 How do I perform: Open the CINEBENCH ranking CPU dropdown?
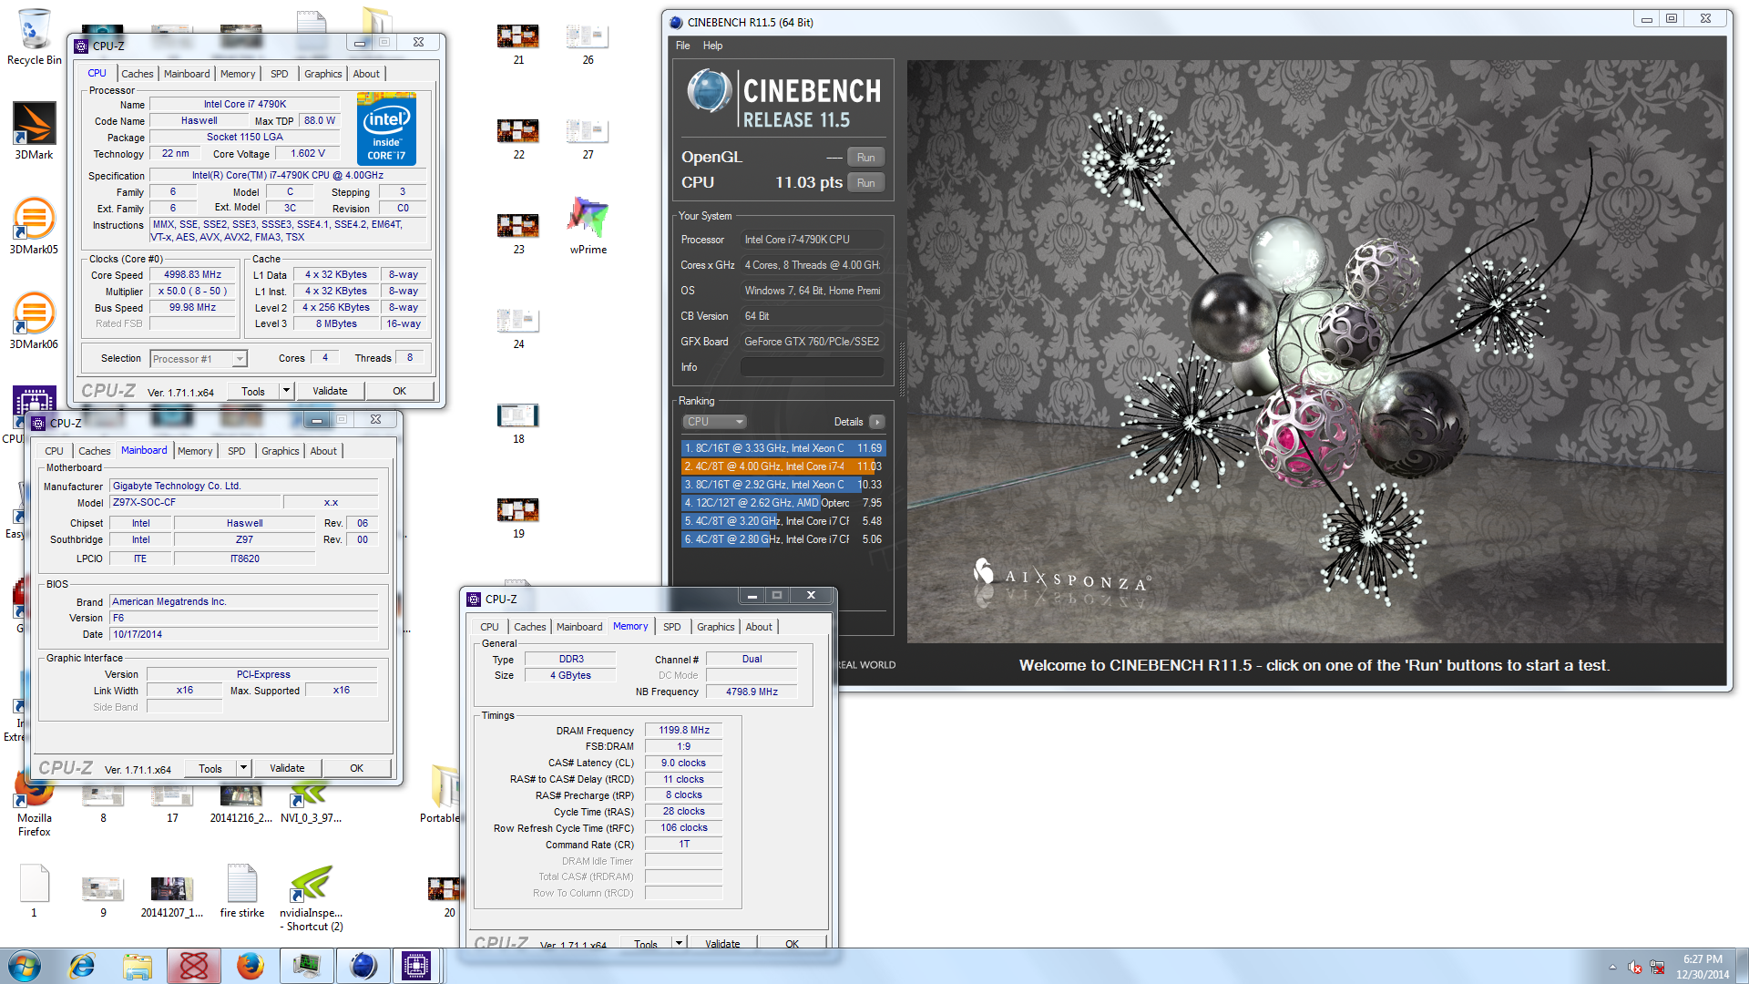coord(715,422)
